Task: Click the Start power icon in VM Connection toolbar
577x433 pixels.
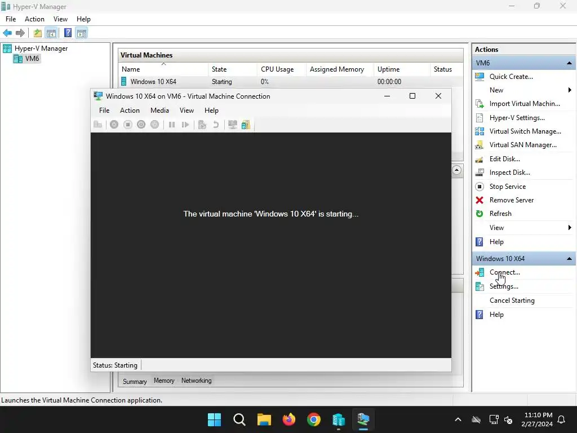Action: pos(114,125)
